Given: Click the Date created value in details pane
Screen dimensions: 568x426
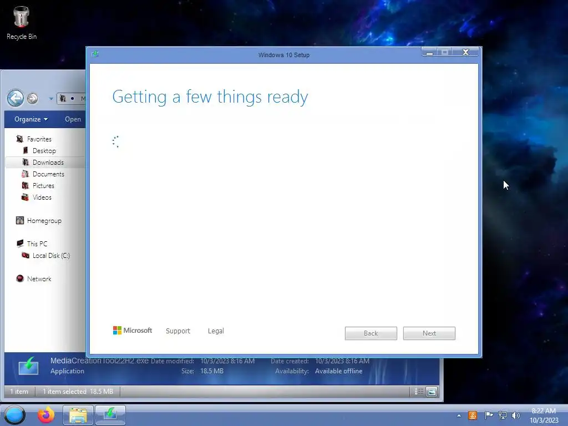Looking at the screenshot, I should (x=342, y=361).
